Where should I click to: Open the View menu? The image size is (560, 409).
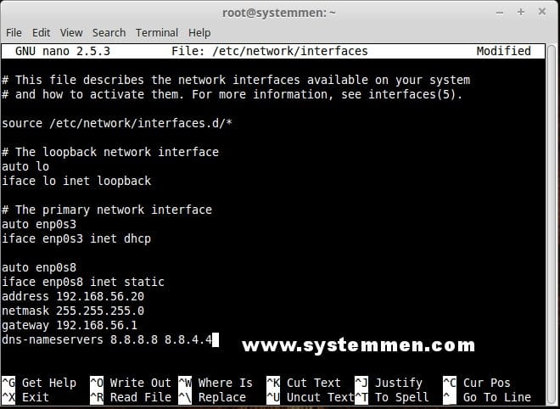[71, 33]
